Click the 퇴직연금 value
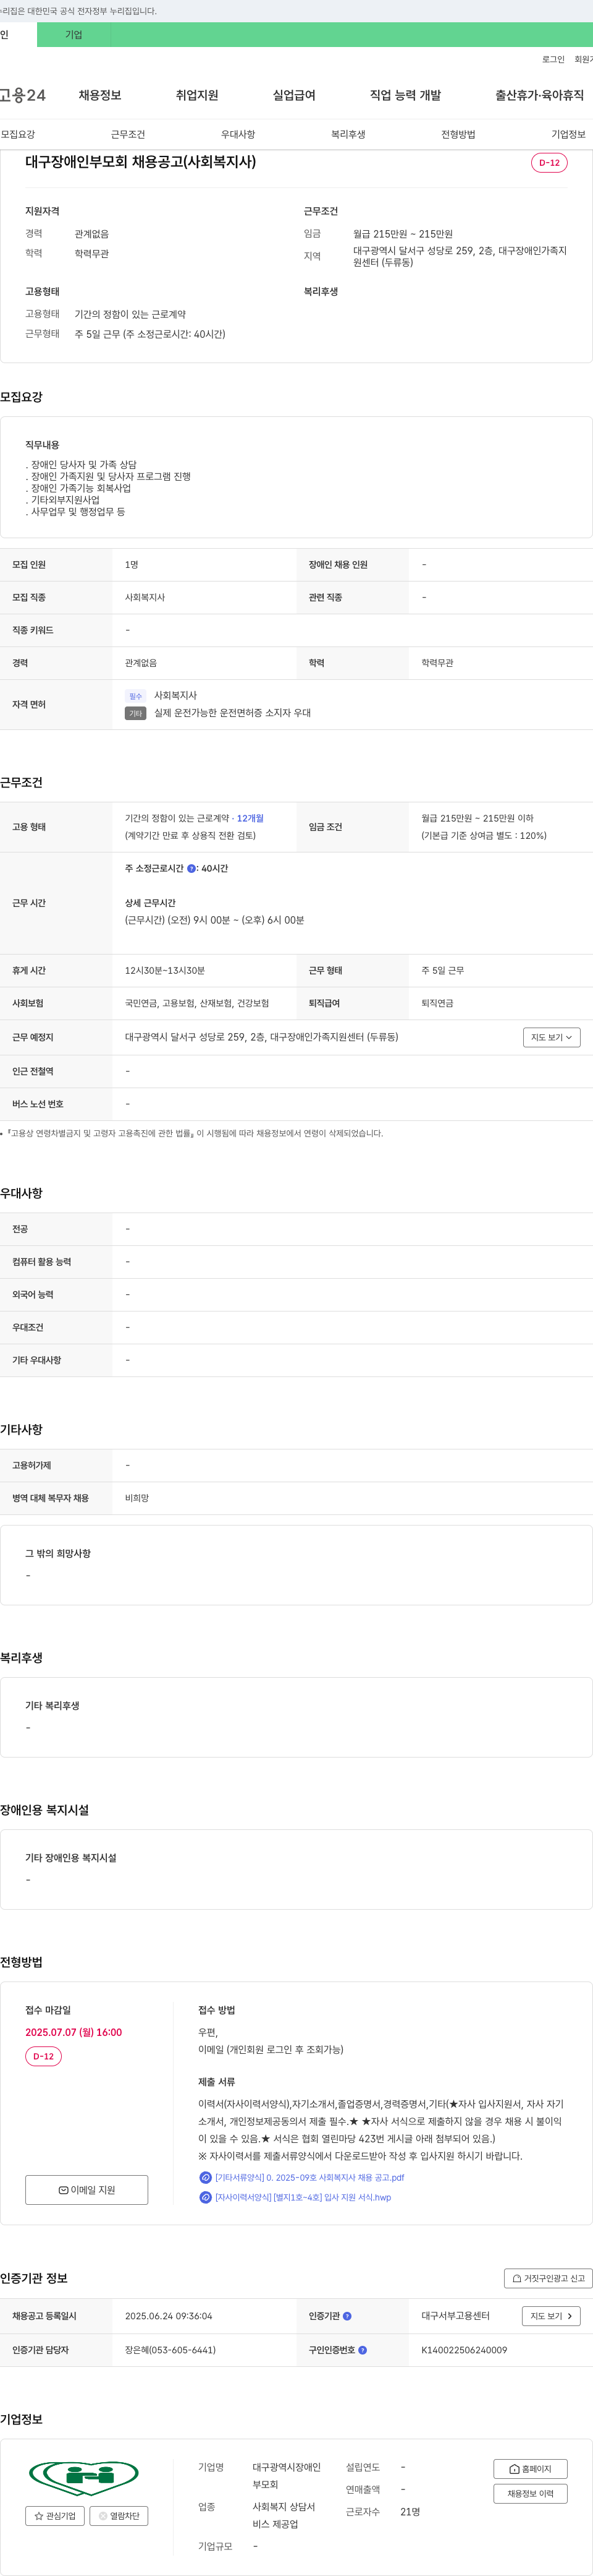The image size is (593, 2576). 437,1003
